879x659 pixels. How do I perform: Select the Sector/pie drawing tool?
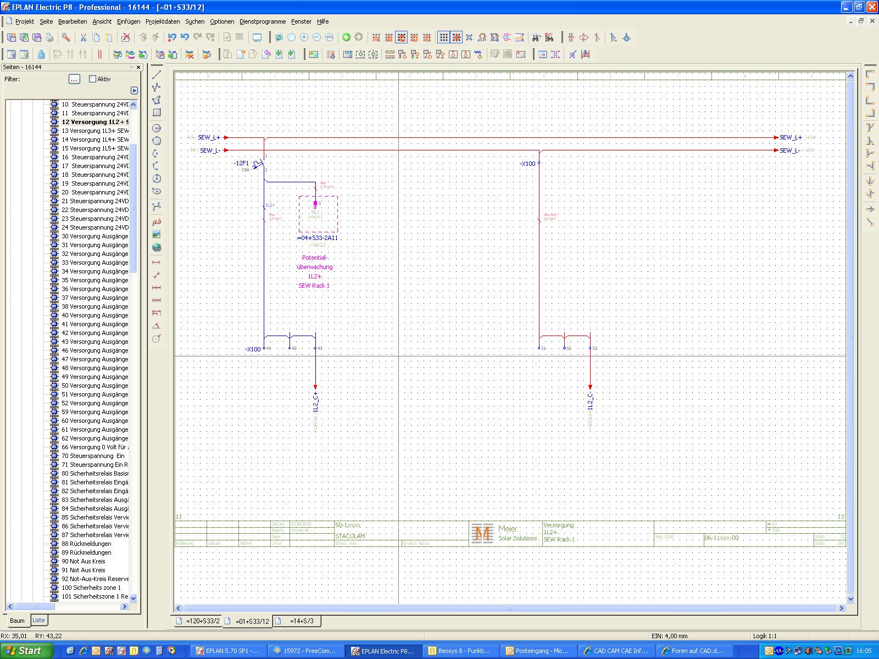click(x=157, y=178)
